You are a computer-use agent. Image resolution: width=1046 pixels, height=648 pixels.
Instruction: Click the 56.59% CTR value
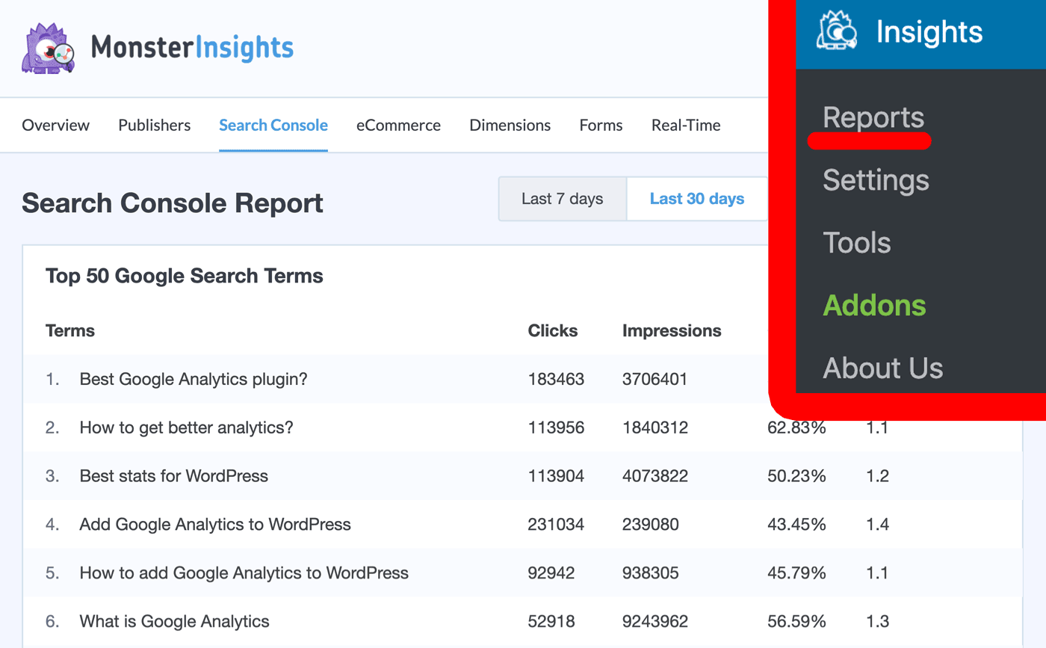(796, 621)
